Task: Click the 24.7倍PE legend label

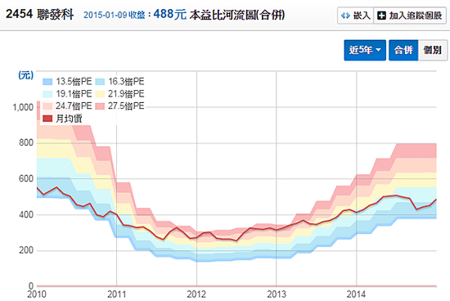Action: 74,106
